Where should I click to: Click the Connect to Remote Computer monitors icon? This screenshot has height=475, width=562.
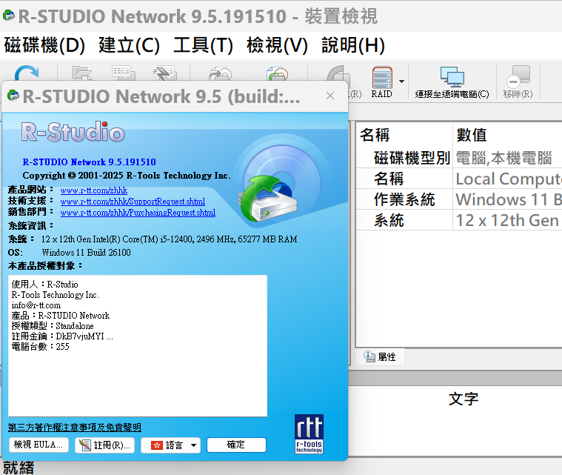coord(452,77)
